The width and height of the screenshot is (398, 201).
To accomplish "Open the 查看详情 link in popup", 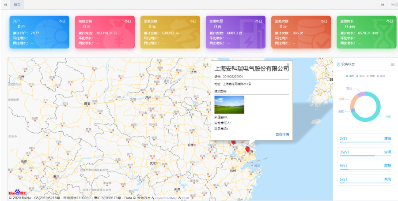I will point(282,134).
